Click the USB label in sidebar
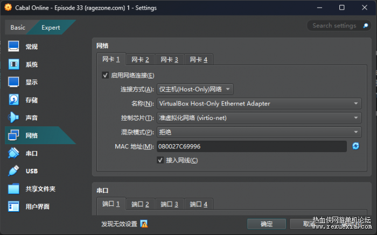This screenshot has height=235, width=377. (32, 171)
